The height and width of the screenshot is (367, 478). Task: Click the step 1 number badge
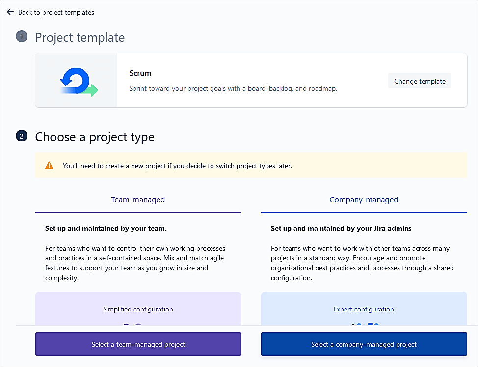pos(22,37)
